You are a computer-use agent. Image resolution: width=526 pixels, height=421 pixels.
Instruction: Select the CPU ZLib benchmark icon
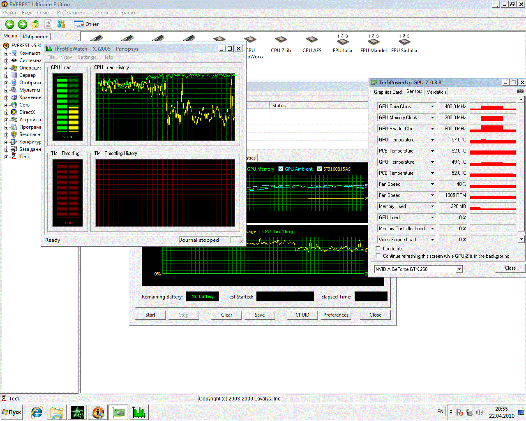point(281,44)
